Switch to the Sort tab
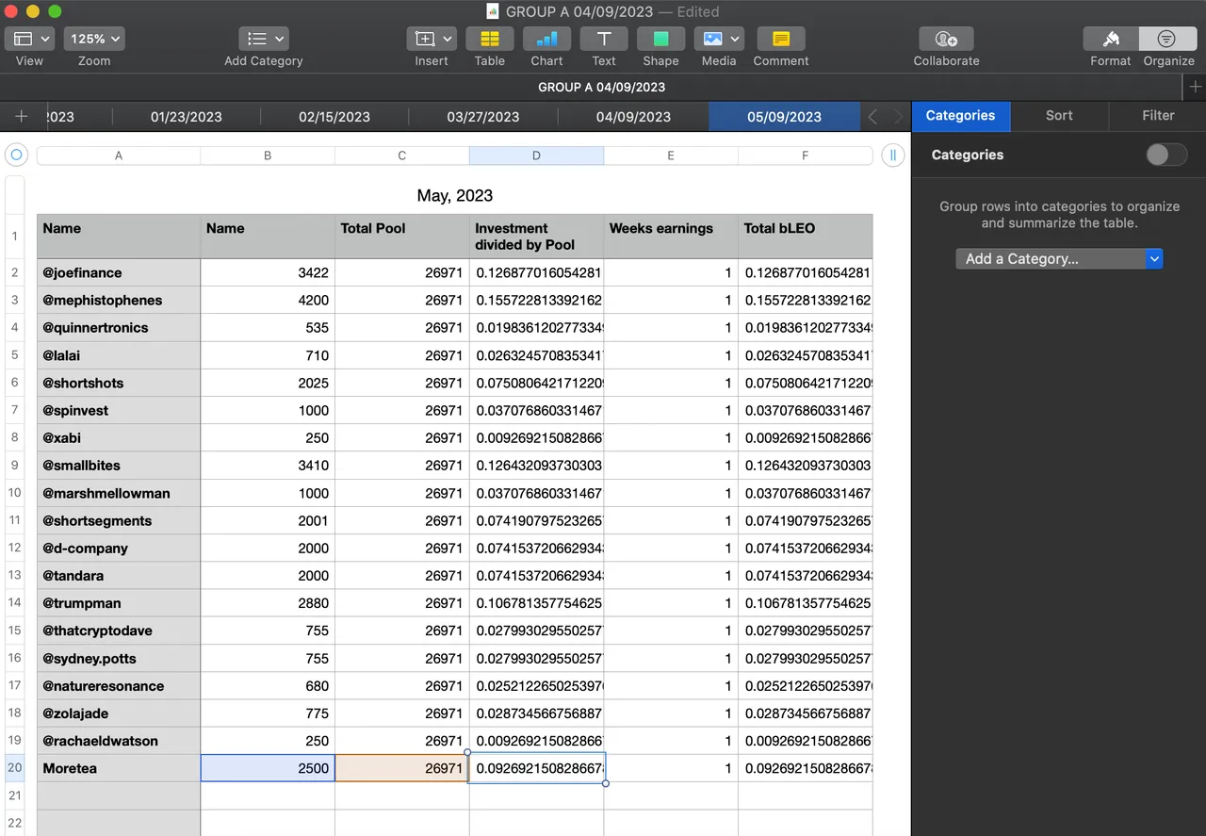This screenshot has width=1206, height=836. click(1059, 116)
